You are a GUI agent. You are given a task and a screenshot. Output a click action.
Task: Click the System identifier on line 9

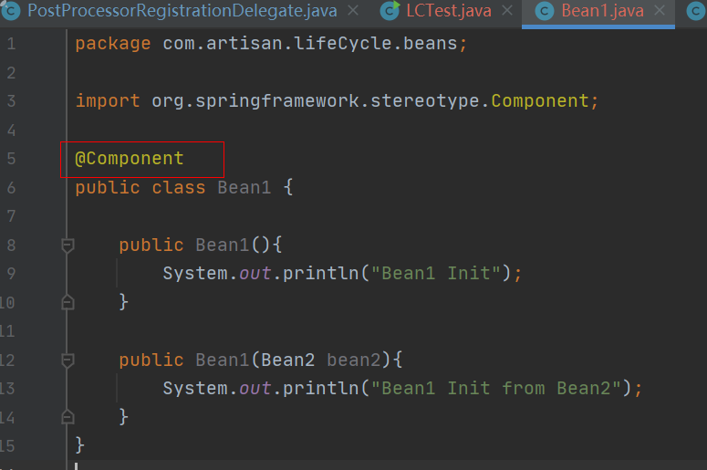pos(195,274)
